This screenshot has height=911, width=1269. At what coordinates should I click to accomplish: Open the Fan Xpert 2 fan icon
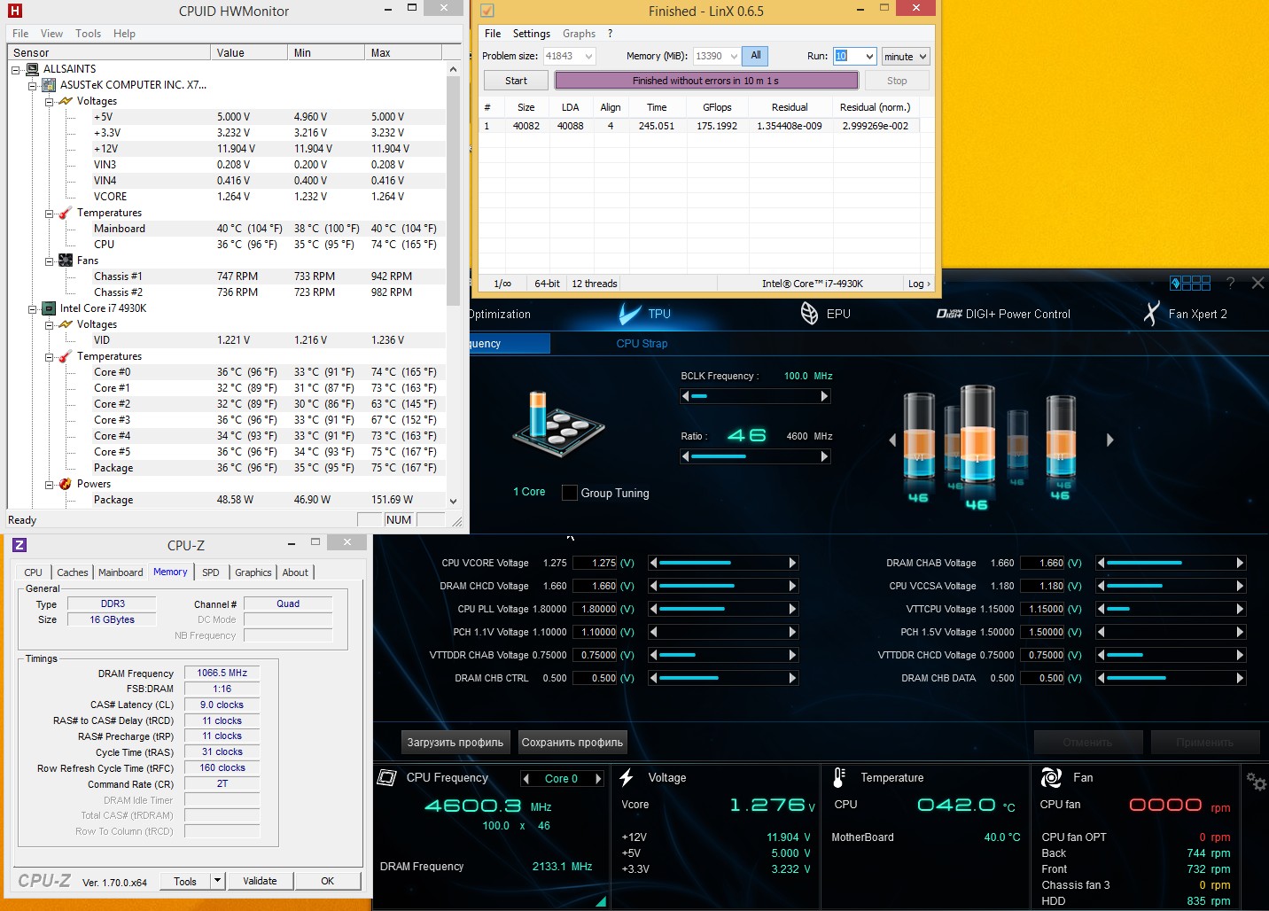pos(1151,314)
